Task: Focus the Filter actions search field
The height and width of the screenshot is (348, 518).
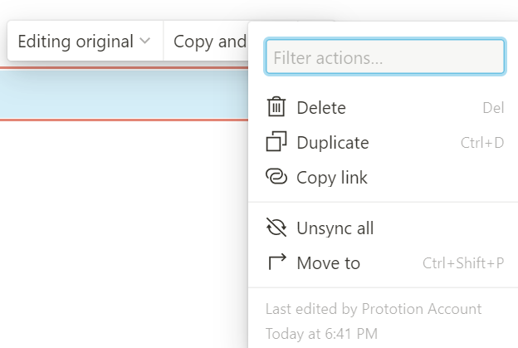Action: (385, 56)
